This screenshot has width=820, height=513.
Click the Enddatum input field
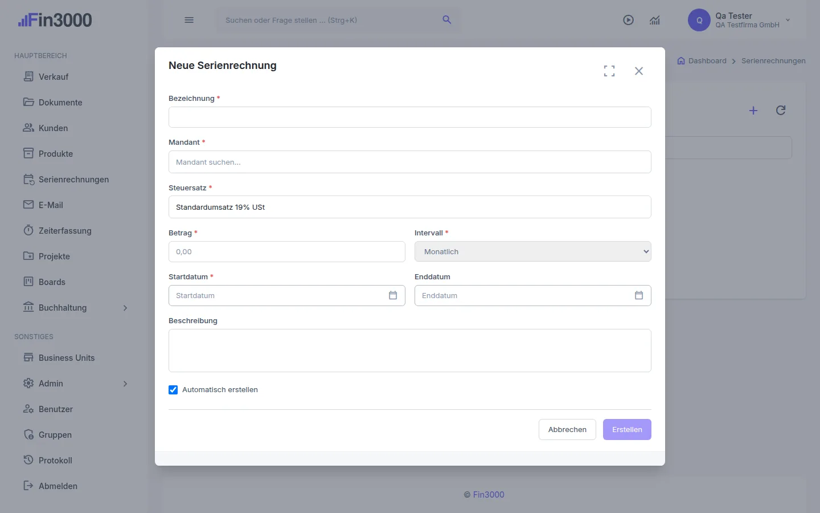pyautogui.click(x=533, y=295)
